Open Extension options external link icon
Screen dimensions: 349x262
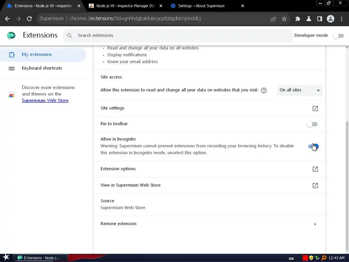[315, 169]
